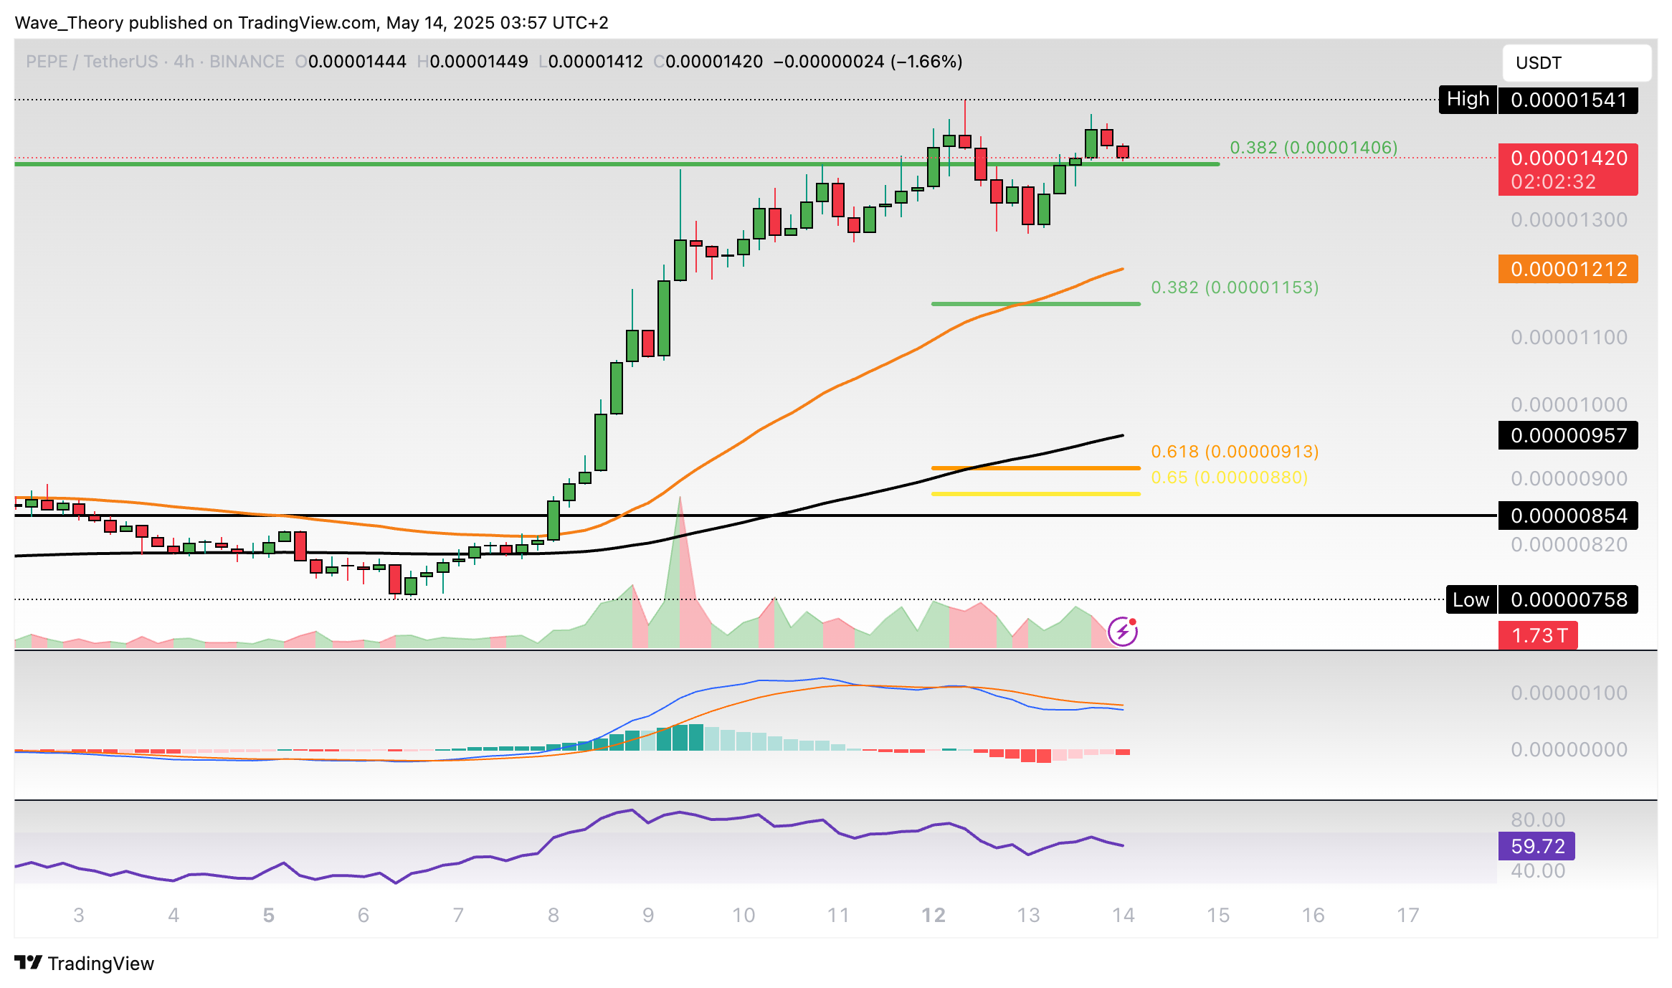Click the purple lightning bolt icon
The height and width of the screenshot is (988, 1672).
[1123, 632]
